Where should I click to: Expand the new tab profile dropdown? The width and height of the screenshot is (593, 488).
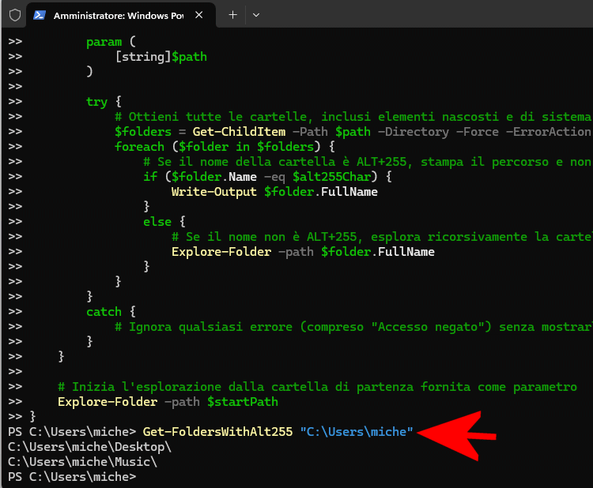pyautogui.click(x=255, y=15)
